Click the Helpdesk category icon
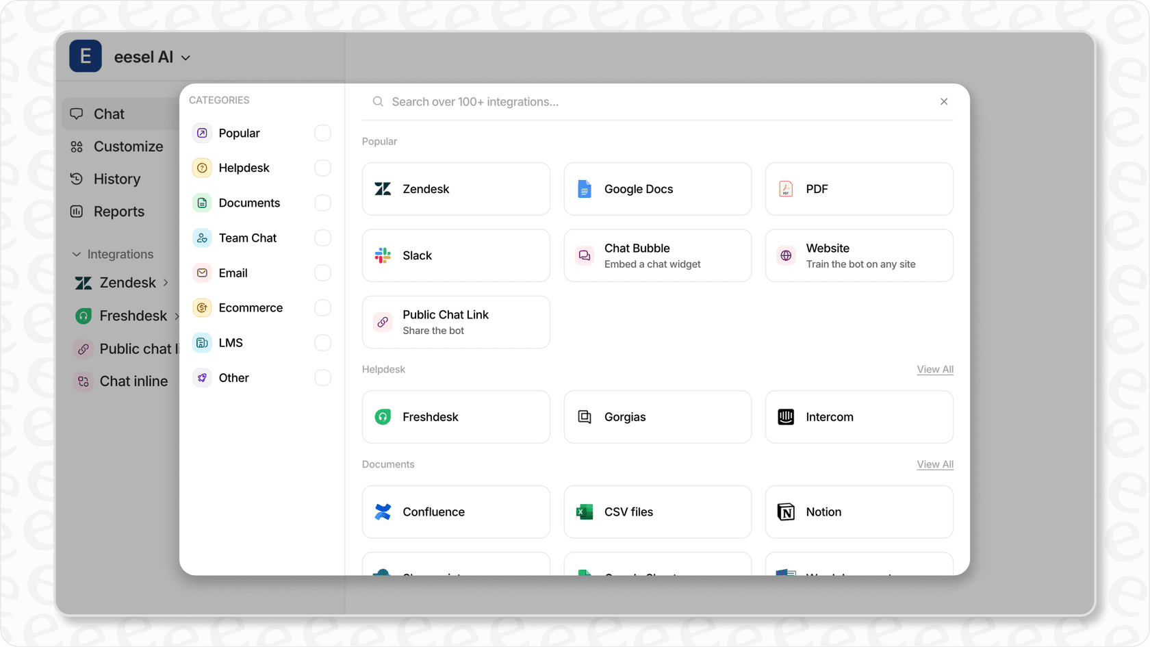The width and height of the screenshot is (1150, 647). pos(202,168)
